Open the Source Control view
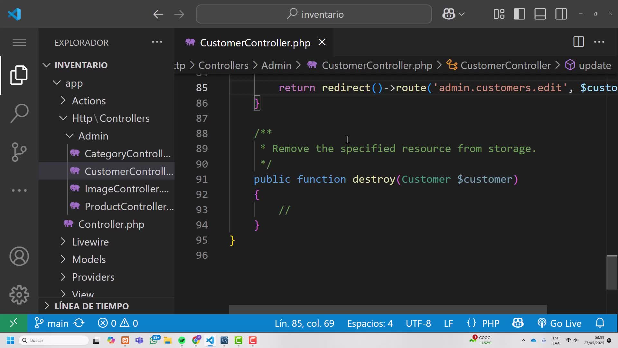618x348 pixels. 19,152
